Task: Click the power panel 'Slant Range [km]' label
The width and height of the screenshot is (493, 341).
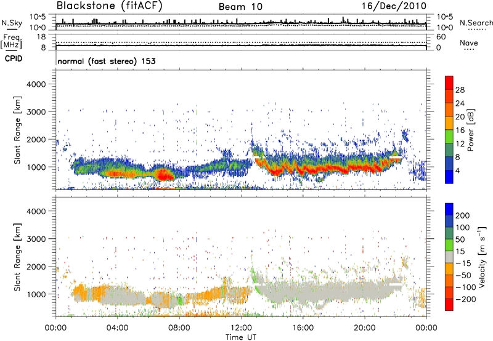Action: [x=17, y=130]
